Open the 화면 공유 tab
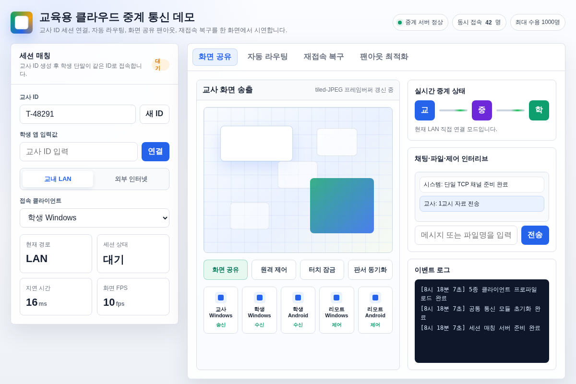 [x=215, y=57]
